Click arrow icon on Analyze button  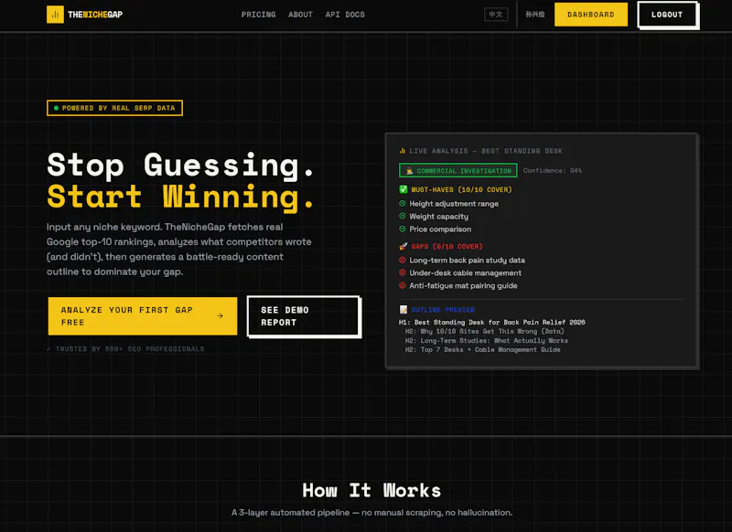point(221,316)
